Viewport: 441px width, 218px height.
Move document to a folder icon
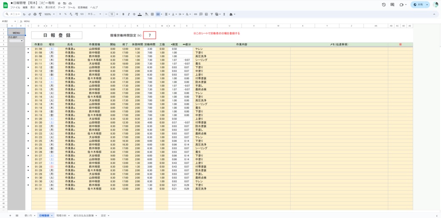[x=65, y=3]
